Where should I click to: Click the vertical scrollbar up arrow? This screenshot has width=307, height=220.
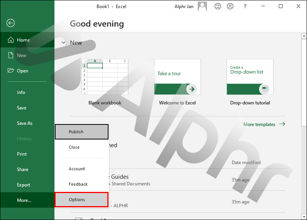click(304, 36)
